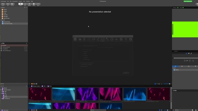Open the Window menu
Viewport: 198px width, 111px height.
[28, 1]
